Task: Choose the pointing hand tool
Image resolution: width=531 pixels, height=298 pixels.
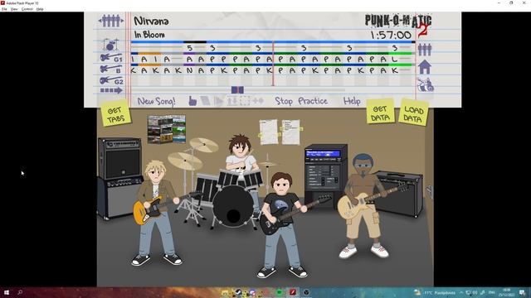Action: (192, 101)
